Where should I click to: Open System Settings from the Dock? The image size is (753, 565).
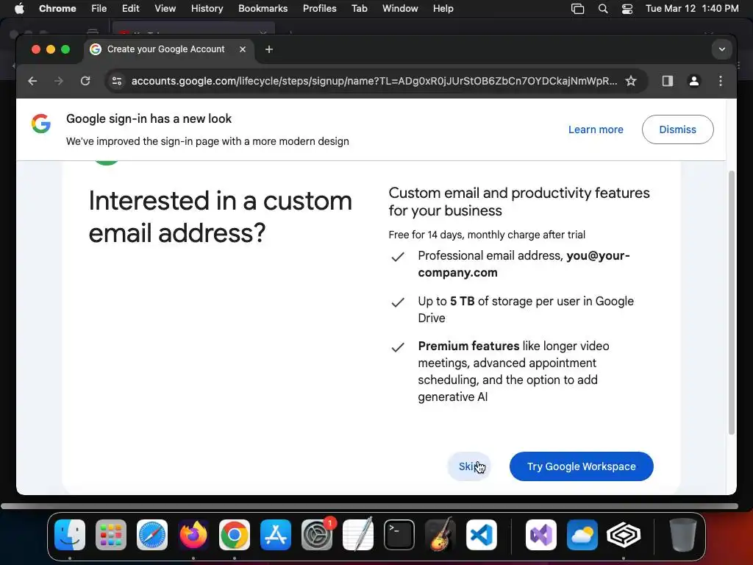[317, 535]
